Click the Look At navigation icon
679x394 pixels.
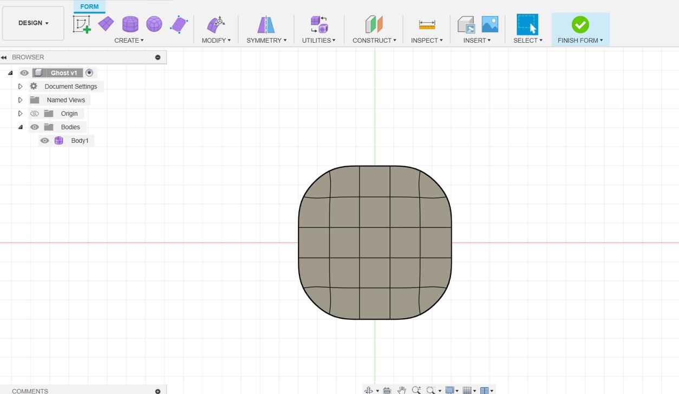coord(387,390)
